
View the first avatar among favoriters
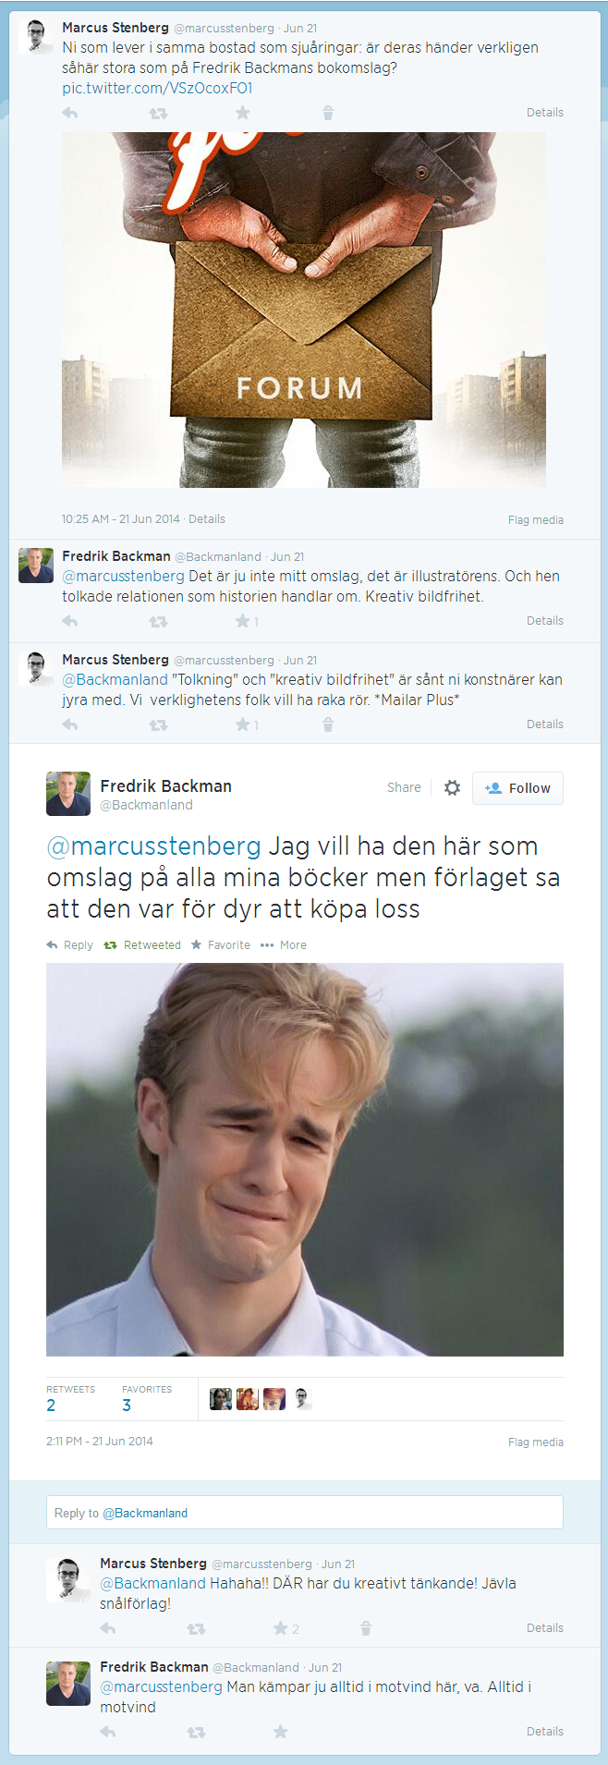221,1399
